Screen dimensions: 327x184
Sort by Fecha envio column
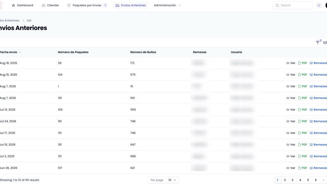click(11, 52)
